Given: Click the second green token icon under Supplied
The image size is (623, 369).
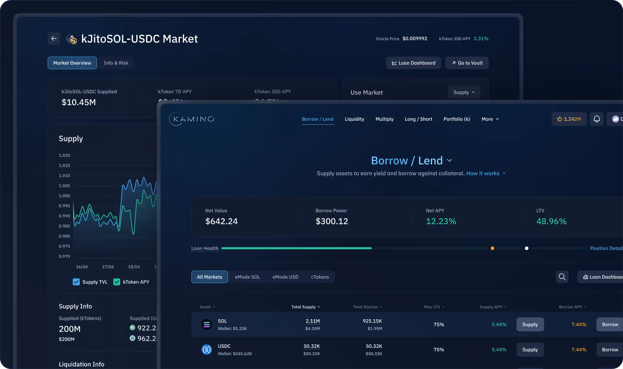Looking at the screenshot, I should click(x=132, y=338).
